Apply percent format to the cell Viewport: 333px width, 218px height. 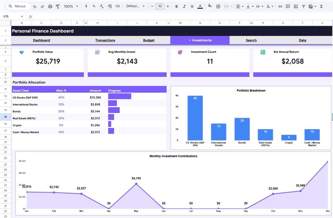[94, 6]
